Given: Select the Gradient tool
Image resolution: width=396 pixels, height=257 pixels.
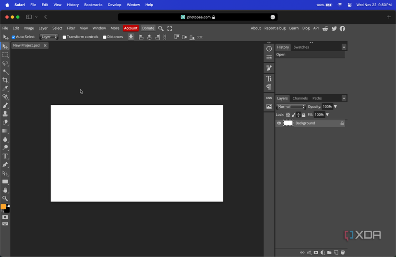Looking at the screenshot, I should point(5,131).
